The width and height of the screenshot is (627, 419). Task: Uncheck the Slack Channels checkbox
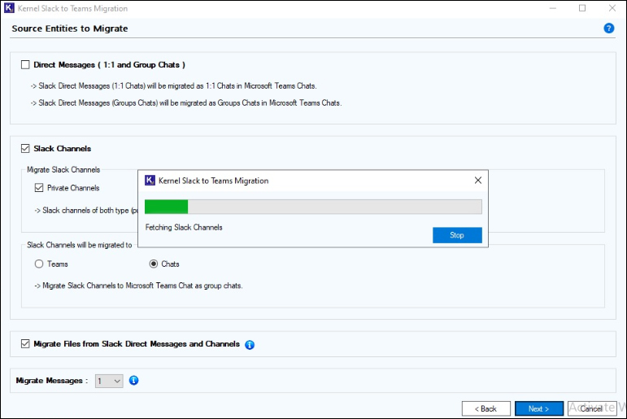(25, 148)
